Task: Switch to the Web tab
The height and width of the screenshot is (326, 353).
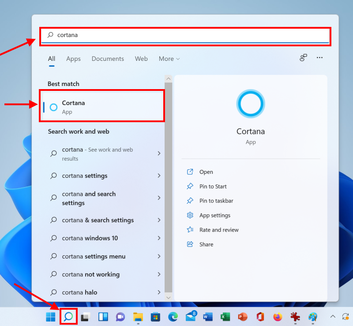Action: 141,59
